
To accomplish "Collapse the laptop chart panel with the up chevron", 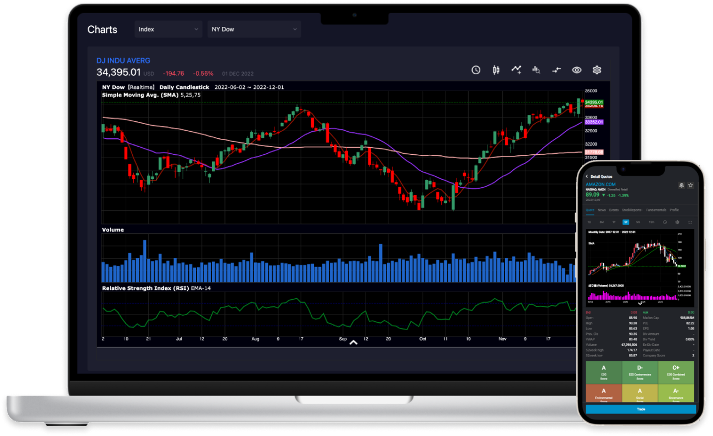I will (353, 342).
